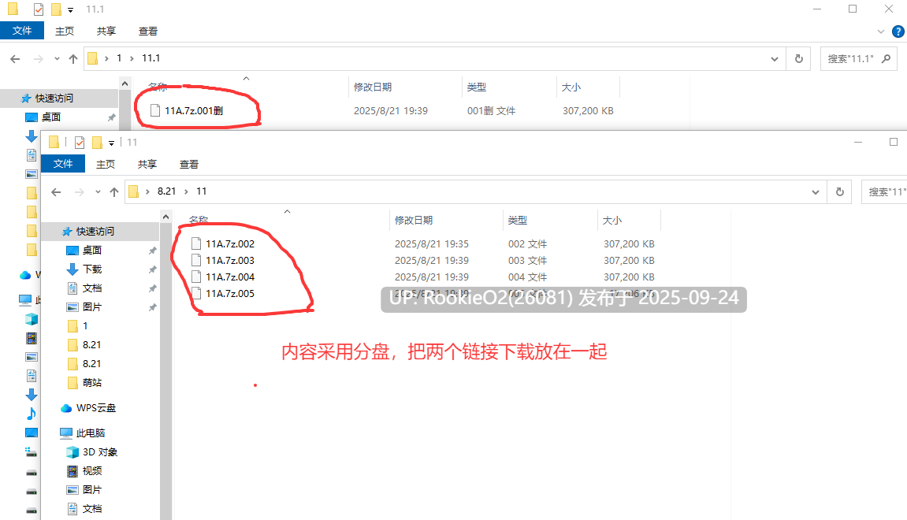Select file 11A.7z.004

click(230, 277)
